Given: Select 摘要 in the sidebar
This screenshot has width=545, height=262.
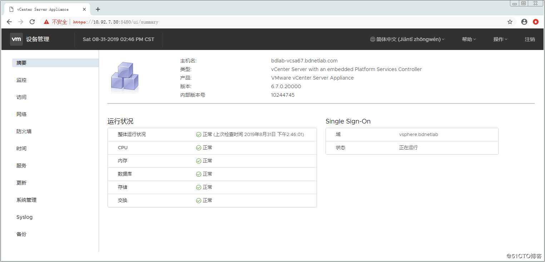Looking at the screenshot, I should pos(55,63).
